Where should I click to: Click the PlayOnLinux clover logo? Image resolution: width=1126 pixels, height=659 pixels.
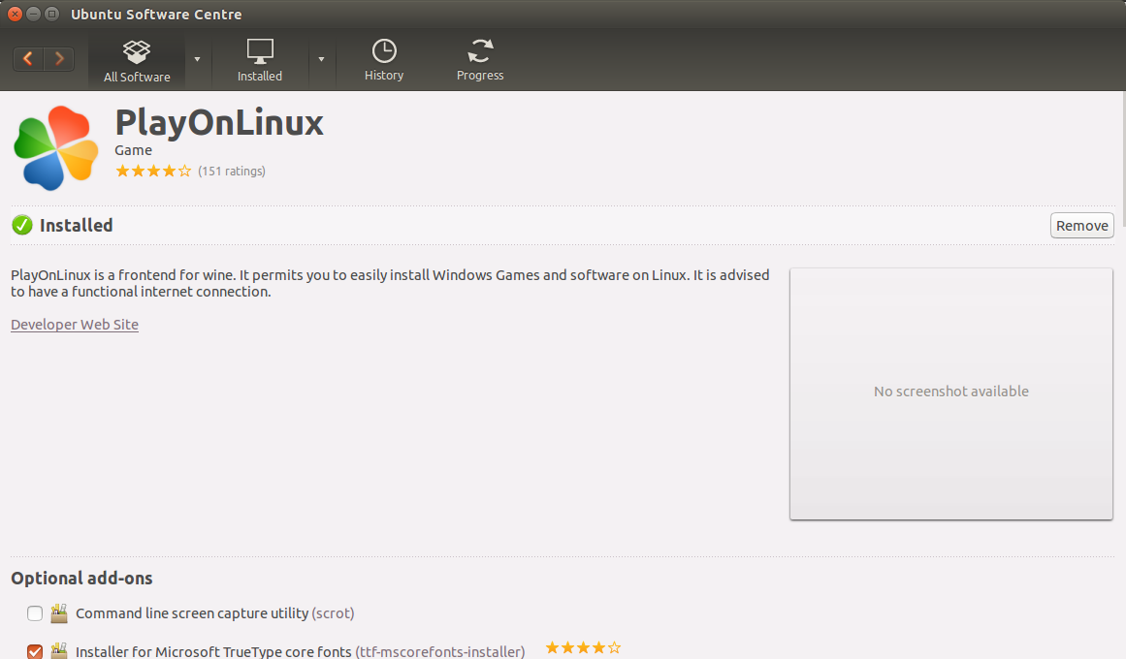[x=56, y=147]
